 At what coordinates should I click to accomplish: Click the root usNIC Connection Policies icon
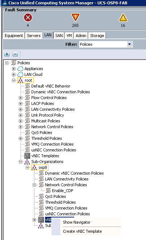[x=27, y=150]
